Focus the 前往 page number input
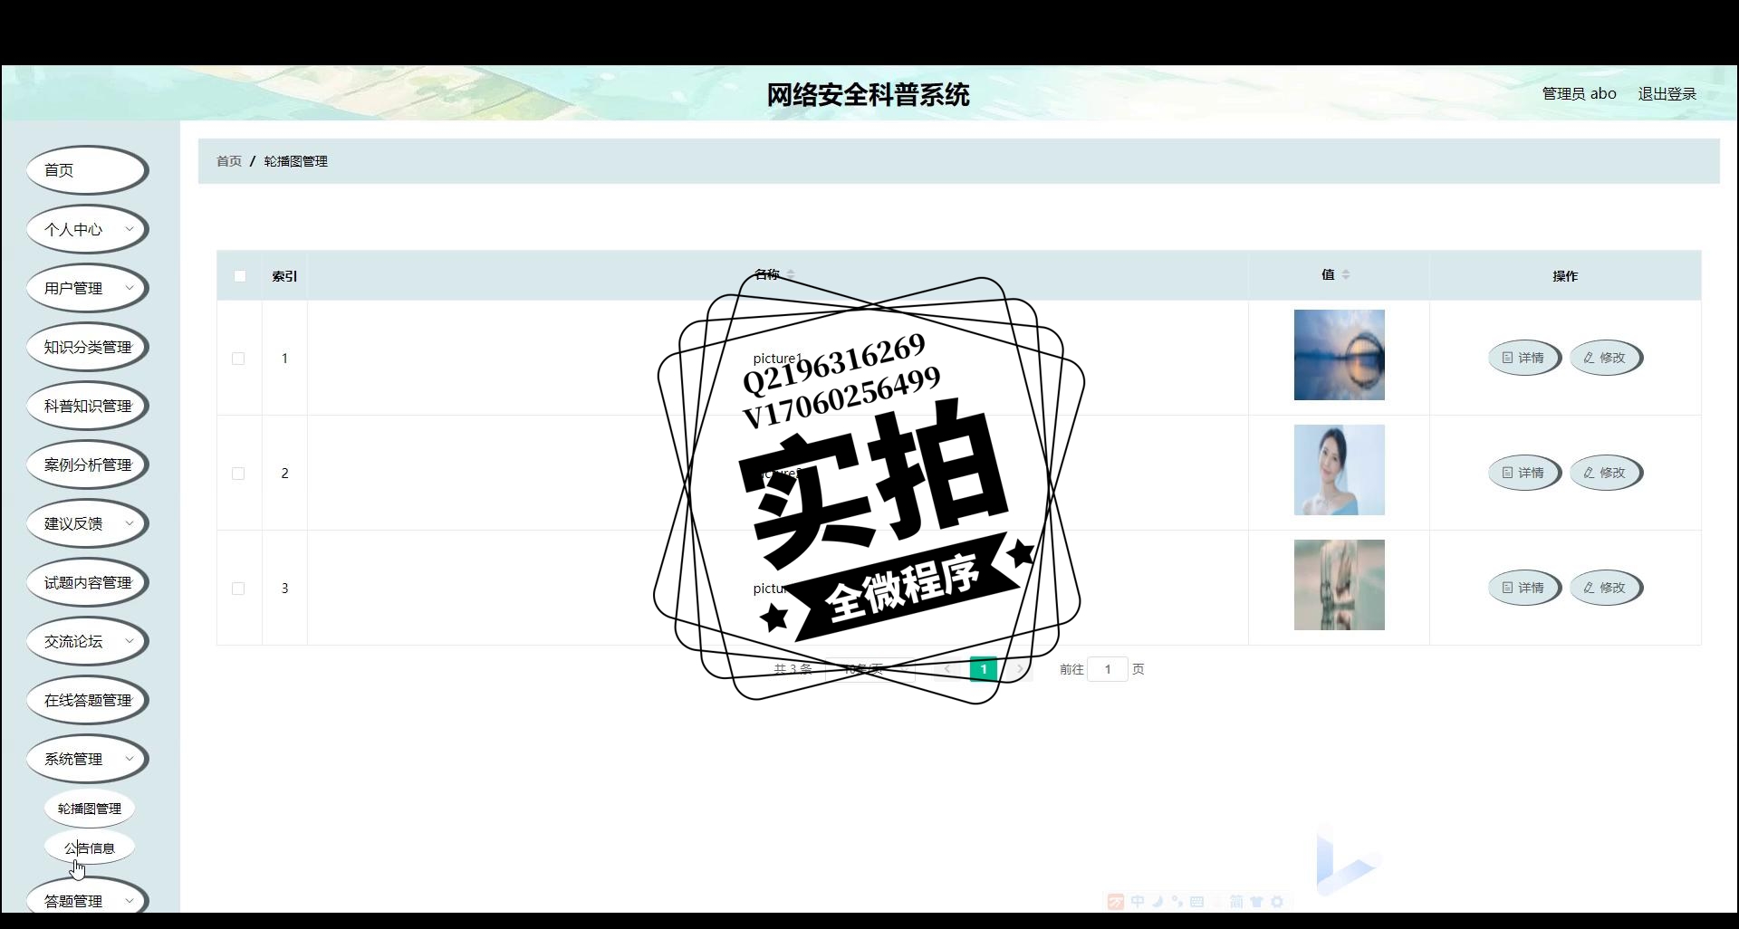This screenshot has height=929, width=1739. (1107, 669)
